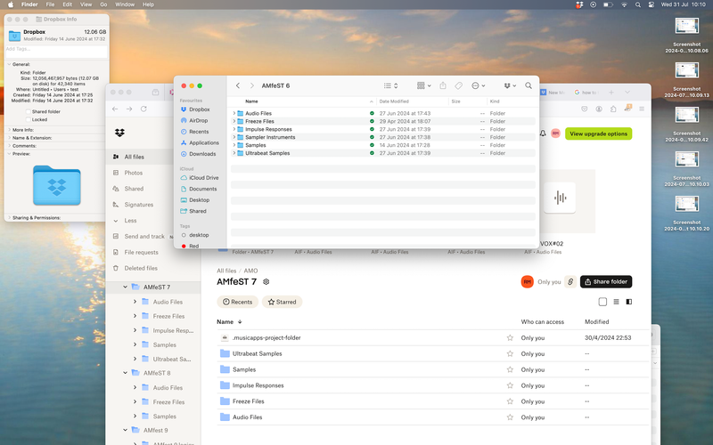This screenshot has height=445, width=713.
Task: Open the Window menu in menu bar
Action: (125, 4)
